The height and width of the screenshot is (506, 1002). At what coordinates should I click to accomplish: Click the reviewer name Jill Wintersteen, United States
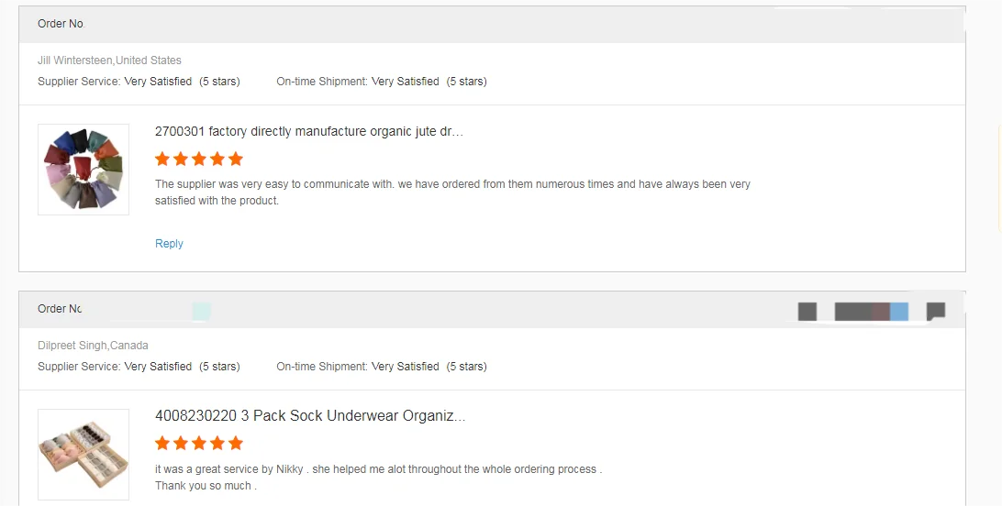point(109,60)
